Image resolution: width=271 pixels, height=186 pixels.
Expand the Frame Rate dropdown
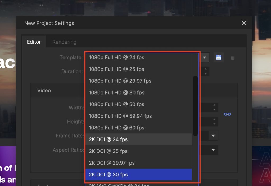tap(213, 136)
